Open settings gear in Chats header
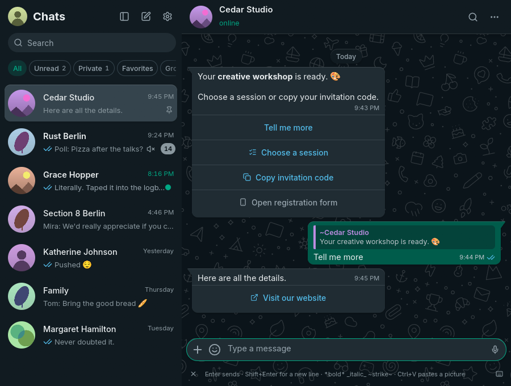The width and height of the screenshot is (511, 386). tap(167, 16)
